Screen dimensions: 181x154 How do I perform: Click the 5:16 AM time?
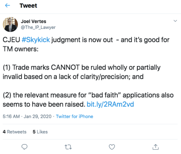(x=11, y=116)
